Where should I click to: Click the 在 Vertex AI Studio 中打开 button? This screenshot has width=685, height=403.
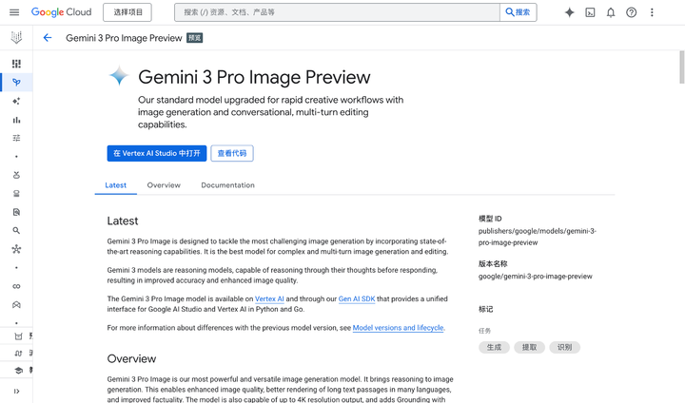157,153
